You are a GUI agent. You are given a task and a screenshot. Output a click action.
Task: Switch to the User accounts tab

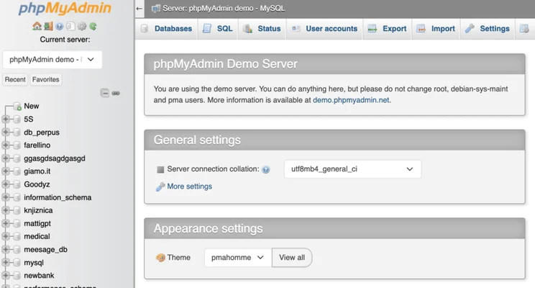[x=324, y=29]
